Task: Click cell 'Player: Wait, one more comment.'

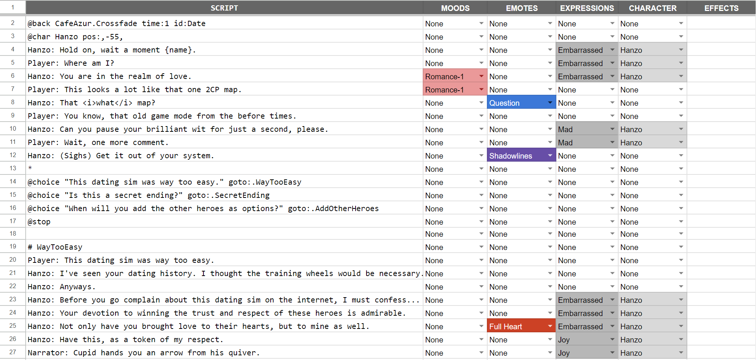Action: (x=224, y=142)
